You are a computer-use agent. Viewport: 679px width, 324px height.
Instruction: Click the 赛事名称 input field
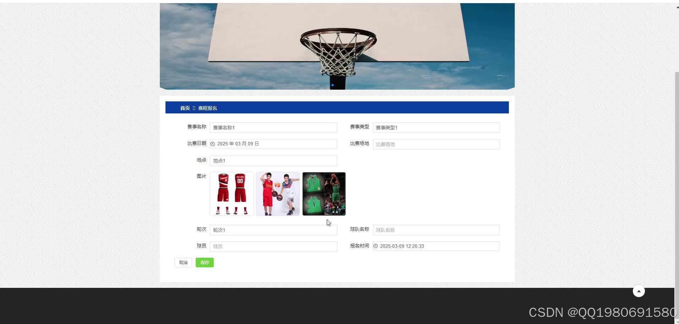pos(273,127)
